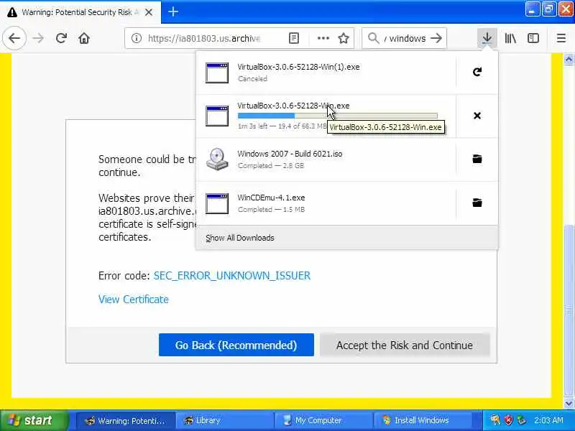Click the canceled VirtualBox Win(1).exe file icon
This screenshot has height=431, width=575.
coord(217,73)
